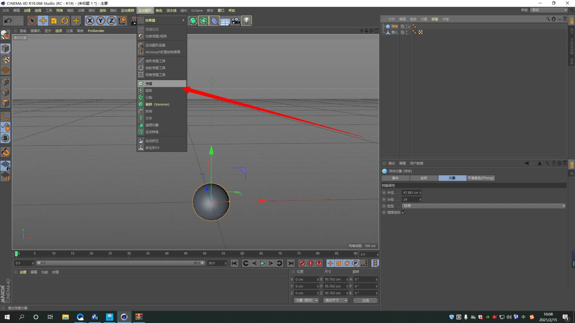Select the Rotate tool icon

click(65, 21)
